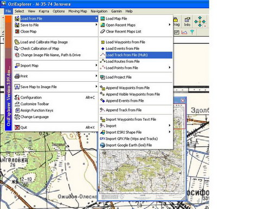This screenshot has width=258, height=209.
Task: Click the Close Map icon
Action: pos(17,31)
